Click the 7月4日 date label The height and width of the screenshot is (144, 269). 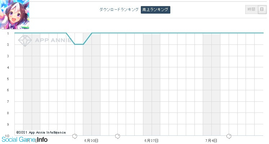point(211,140)
